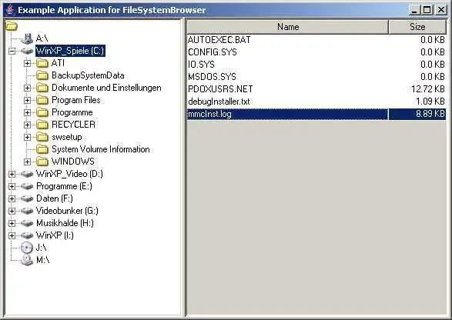Viewport: 452px width, 320px height.
Task: Sort by the Size column header
Action: click(417, 27)
